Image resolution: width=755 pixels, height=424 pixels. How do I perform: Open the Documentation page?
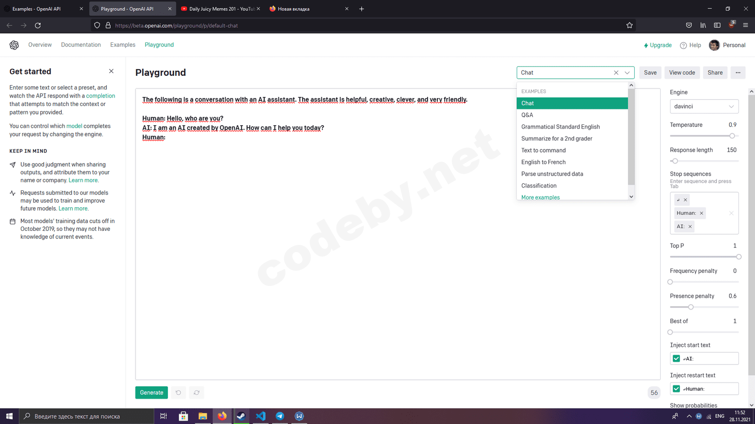(x=81, y=44)
